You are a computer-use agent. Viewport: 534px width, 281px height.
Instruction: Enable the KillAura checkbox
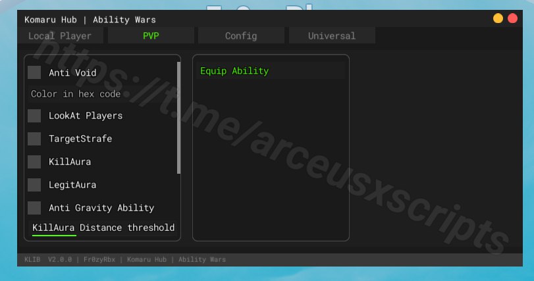[x=34, y=162]
